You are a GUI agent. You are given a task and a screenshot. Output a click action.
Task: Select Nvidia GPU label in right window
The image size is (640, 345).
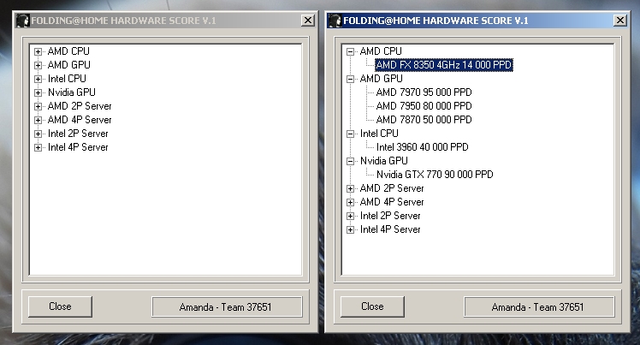point(383,161)
